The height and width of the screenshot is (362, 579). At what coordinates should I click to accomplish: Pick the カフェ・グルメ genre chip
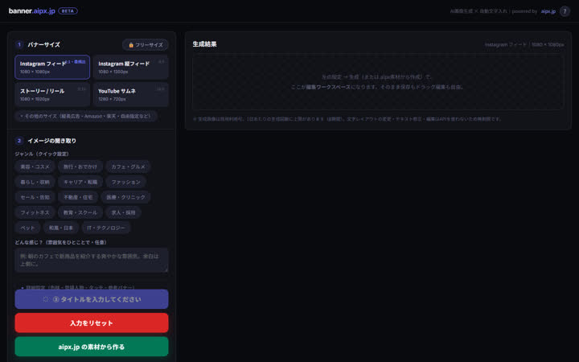[x=128, y=167]
